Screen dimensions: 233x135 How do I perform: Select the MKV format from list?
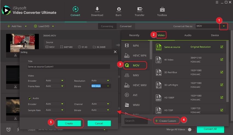point(136,75)
